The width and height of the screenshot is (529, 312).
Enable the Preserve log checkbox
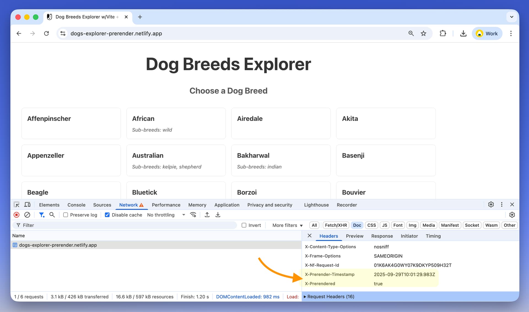coord(66,215)
